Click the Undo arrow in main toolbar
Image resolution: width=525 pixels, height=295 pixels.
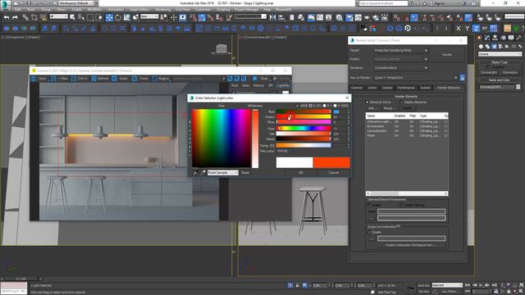pyautogui.click(x=7, y=17)
